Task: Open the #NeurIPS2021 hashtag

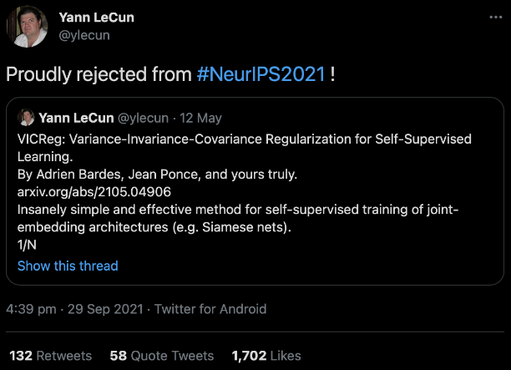Action: point(261,74)
